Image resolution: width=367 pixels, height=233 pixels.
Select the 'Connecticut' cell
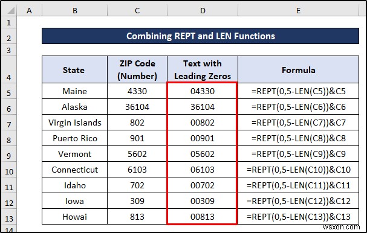[x=74, y=170]
